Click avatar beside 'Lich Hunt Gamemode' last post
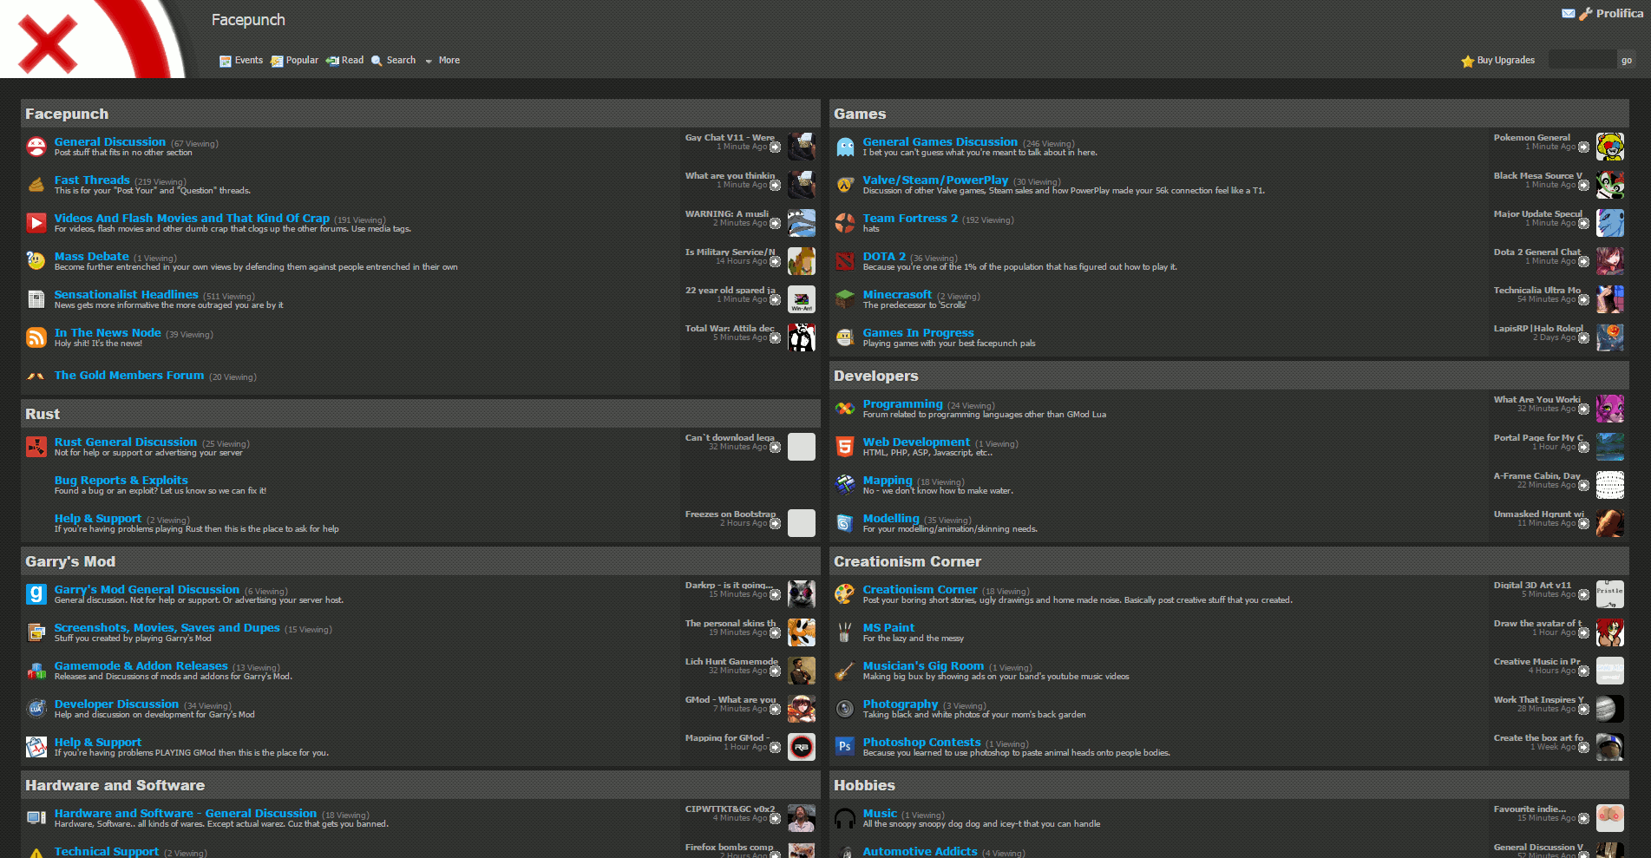Screen dimensions: 1651x858 [x=802, y=671]
